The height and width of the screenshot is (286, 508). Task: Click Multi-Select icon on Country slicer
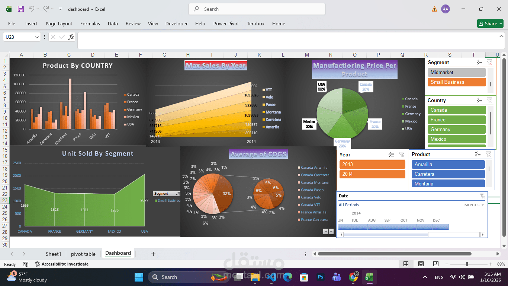tap(479, 100)
